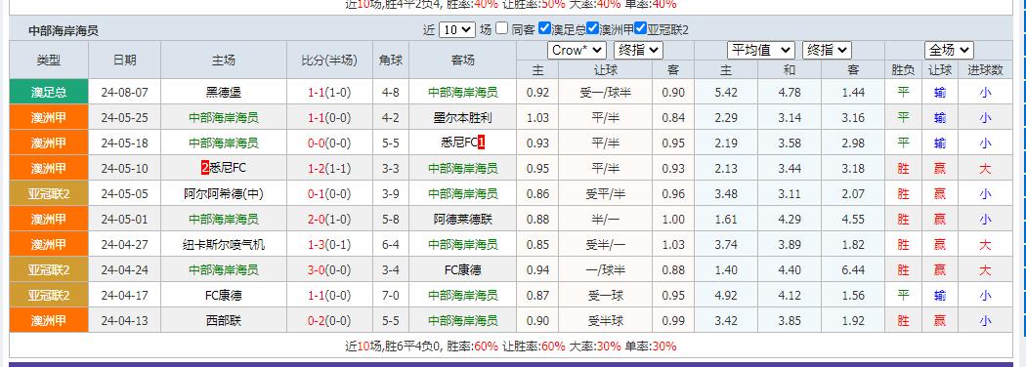Click score 0-1(0-0) in the 24-05-05 row

[329, 193]
